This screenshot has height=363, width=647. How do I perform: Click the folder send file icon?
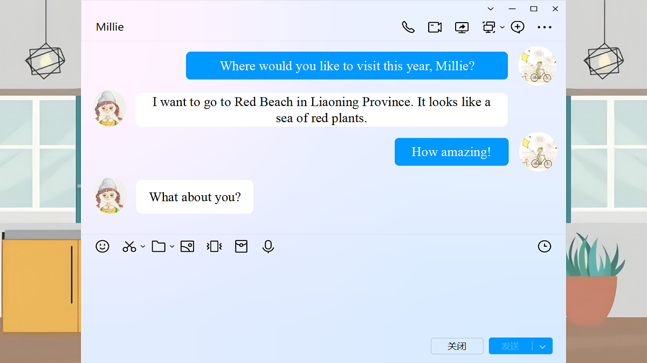159,246
